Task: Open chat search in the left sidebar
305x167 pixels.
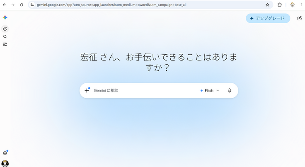Action: pyautogui.click(x=5, y=36)
